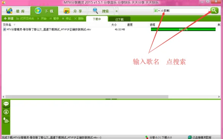
Task: Click 删除 delete download button
Action: click(79, 19)
